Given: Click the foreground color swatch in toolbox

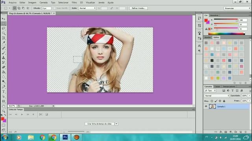Looking at the screenshot, I should (2, 119).
